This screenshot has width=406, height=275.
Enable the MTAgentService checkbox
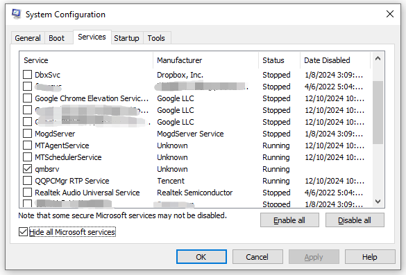tap(27, 145)
